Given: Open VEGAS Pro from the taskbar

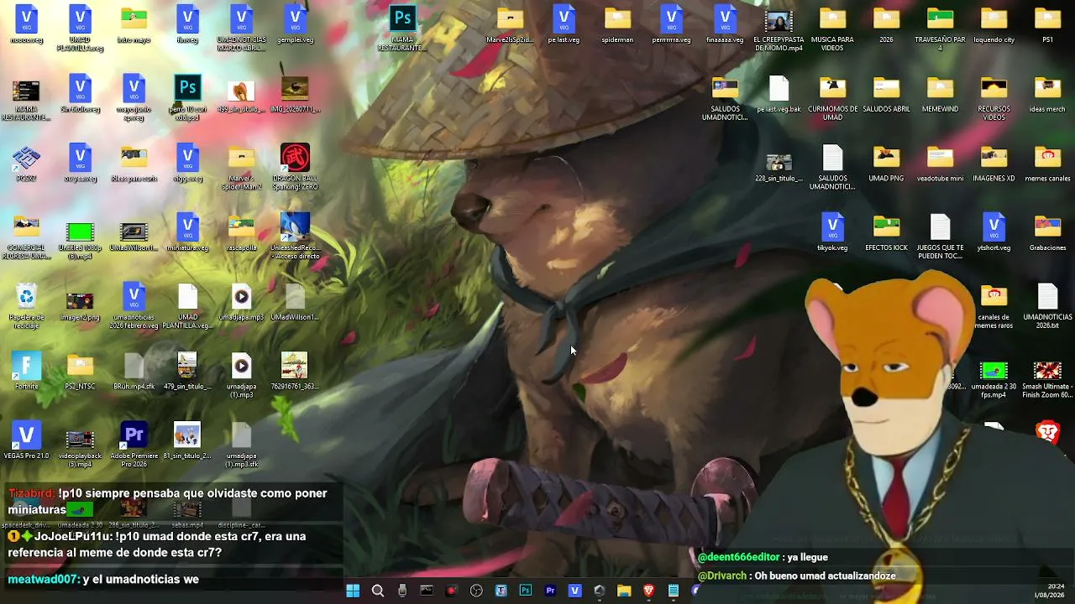Looking at the screenshot, I should (x=574, y=591).
